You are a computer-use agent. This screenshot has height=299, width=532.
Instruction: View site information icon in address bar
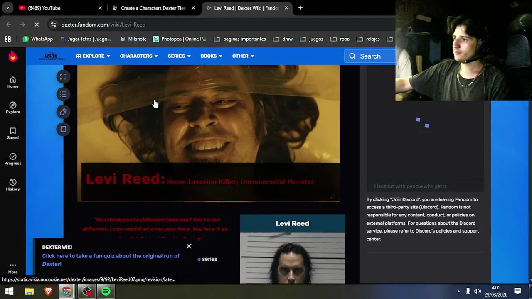(x=53, y=25)
